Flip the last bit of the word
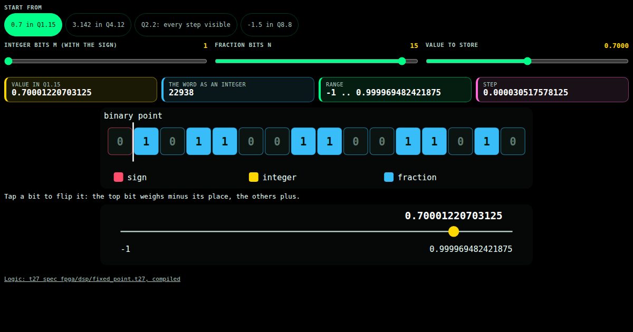 [513, 141]
